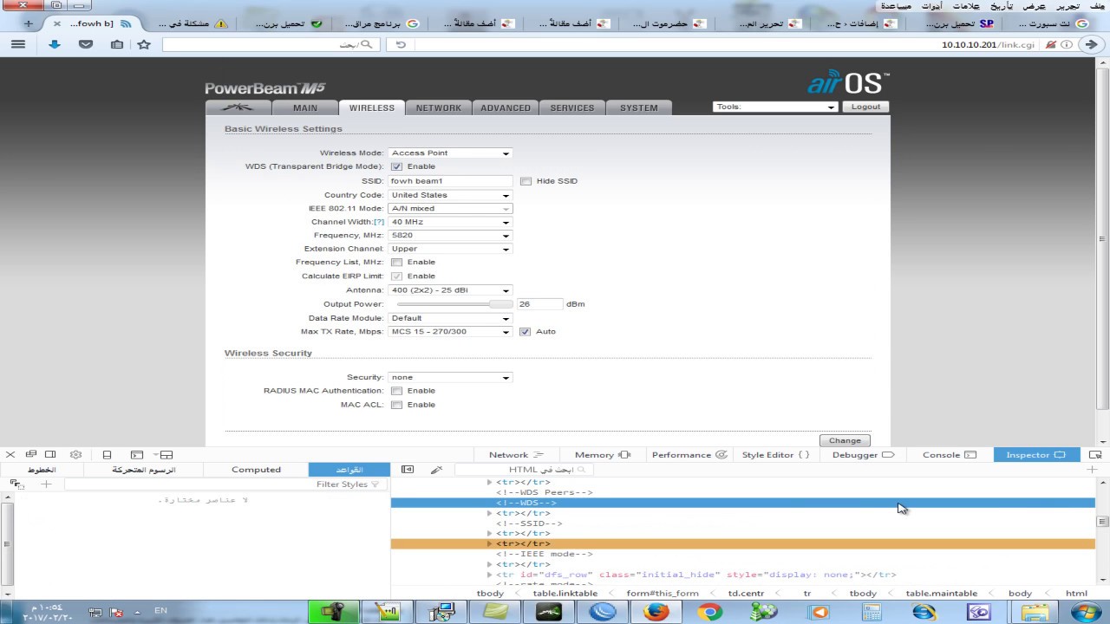The image size is (1110, 624).
Task: Launch Firefox from the taskbar
Action: tap(656, 612)
